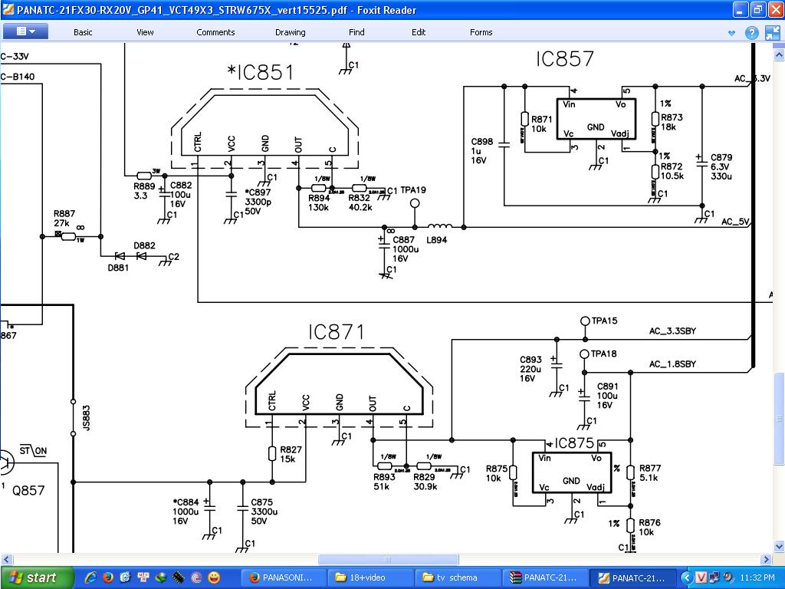Open the Foxit help question-mark icon
This screenshot has height=589, width=785.
coord(751,32)
